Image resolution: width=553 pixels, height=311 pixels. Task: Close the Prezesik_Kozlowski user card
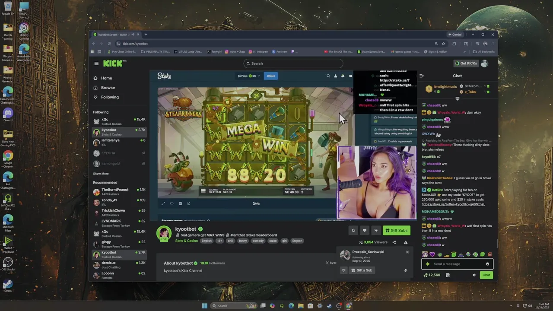[x=407, y=252]
